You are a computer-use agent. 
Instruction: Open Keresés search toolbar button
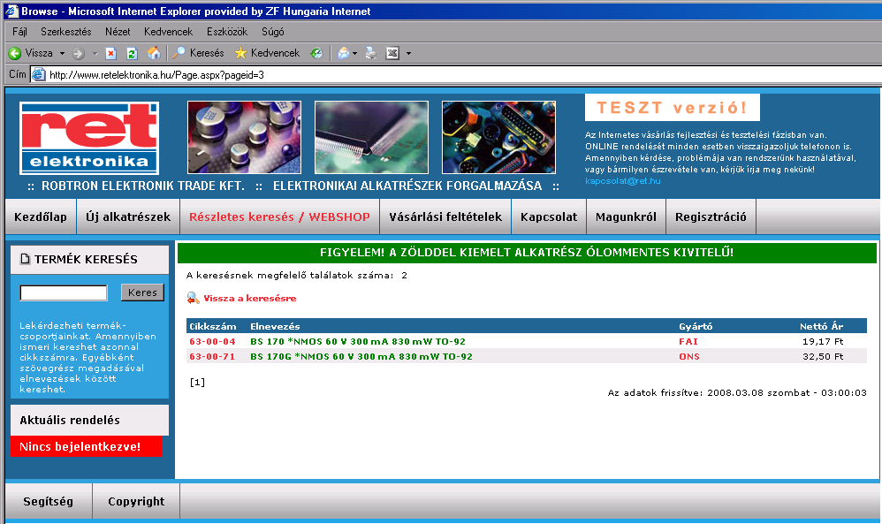199,53
